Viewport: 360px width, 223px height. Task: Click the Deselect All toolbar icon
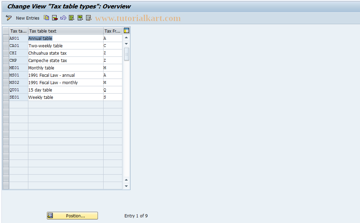(x=89, y=18)
